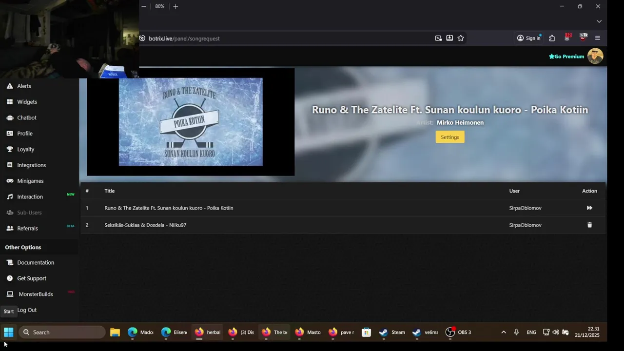Click the Windows Start button
The height and width of the screenshot is (351, 624).
9,332
